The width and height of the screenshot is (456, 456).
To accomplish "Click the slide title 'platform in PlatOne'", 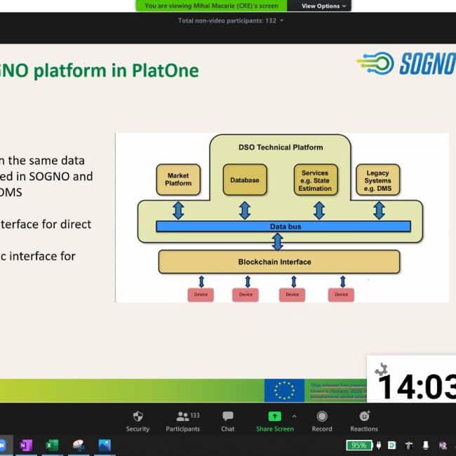I will [x=116, y=71].
